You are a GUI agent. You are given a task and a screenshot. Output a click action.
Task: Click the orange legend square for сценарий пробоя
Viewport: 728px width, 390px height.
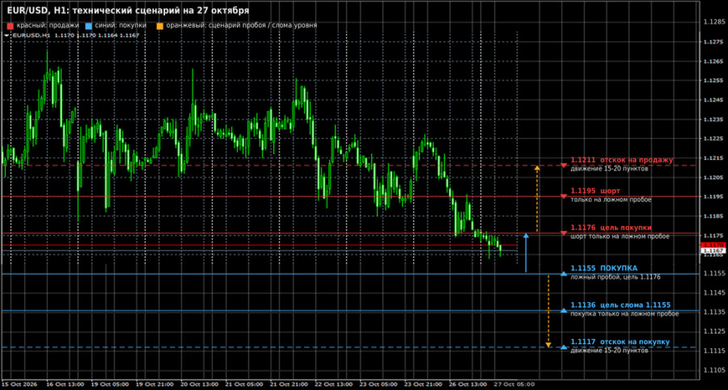(x=159, y=26)
